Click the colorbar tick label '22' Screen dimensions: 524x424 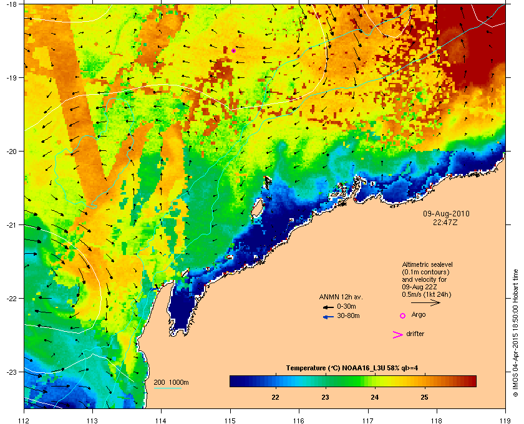275,397
